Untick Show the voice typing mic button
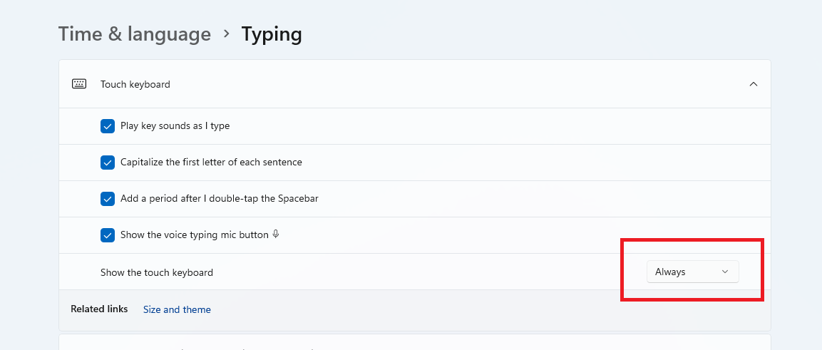This screenshot has height=350, width=822. click(108, 235)
